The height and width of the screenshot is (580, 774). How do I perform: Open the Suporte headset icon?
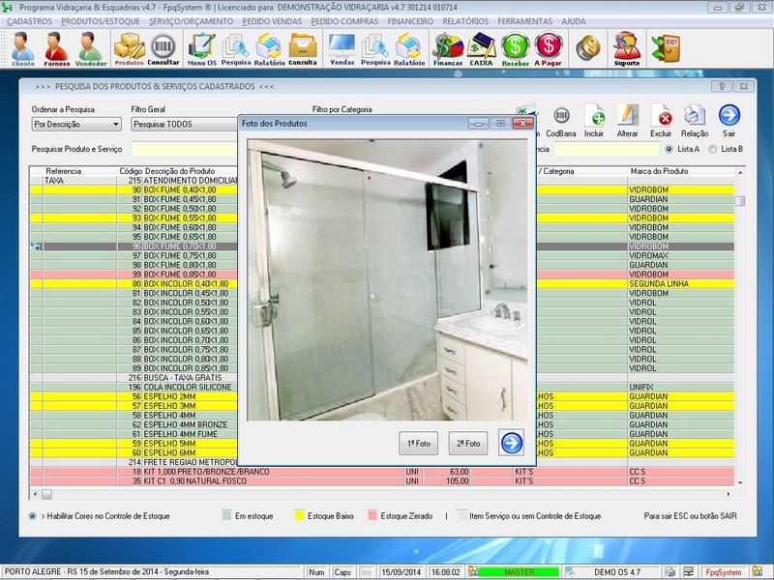[x=627, y=48]
